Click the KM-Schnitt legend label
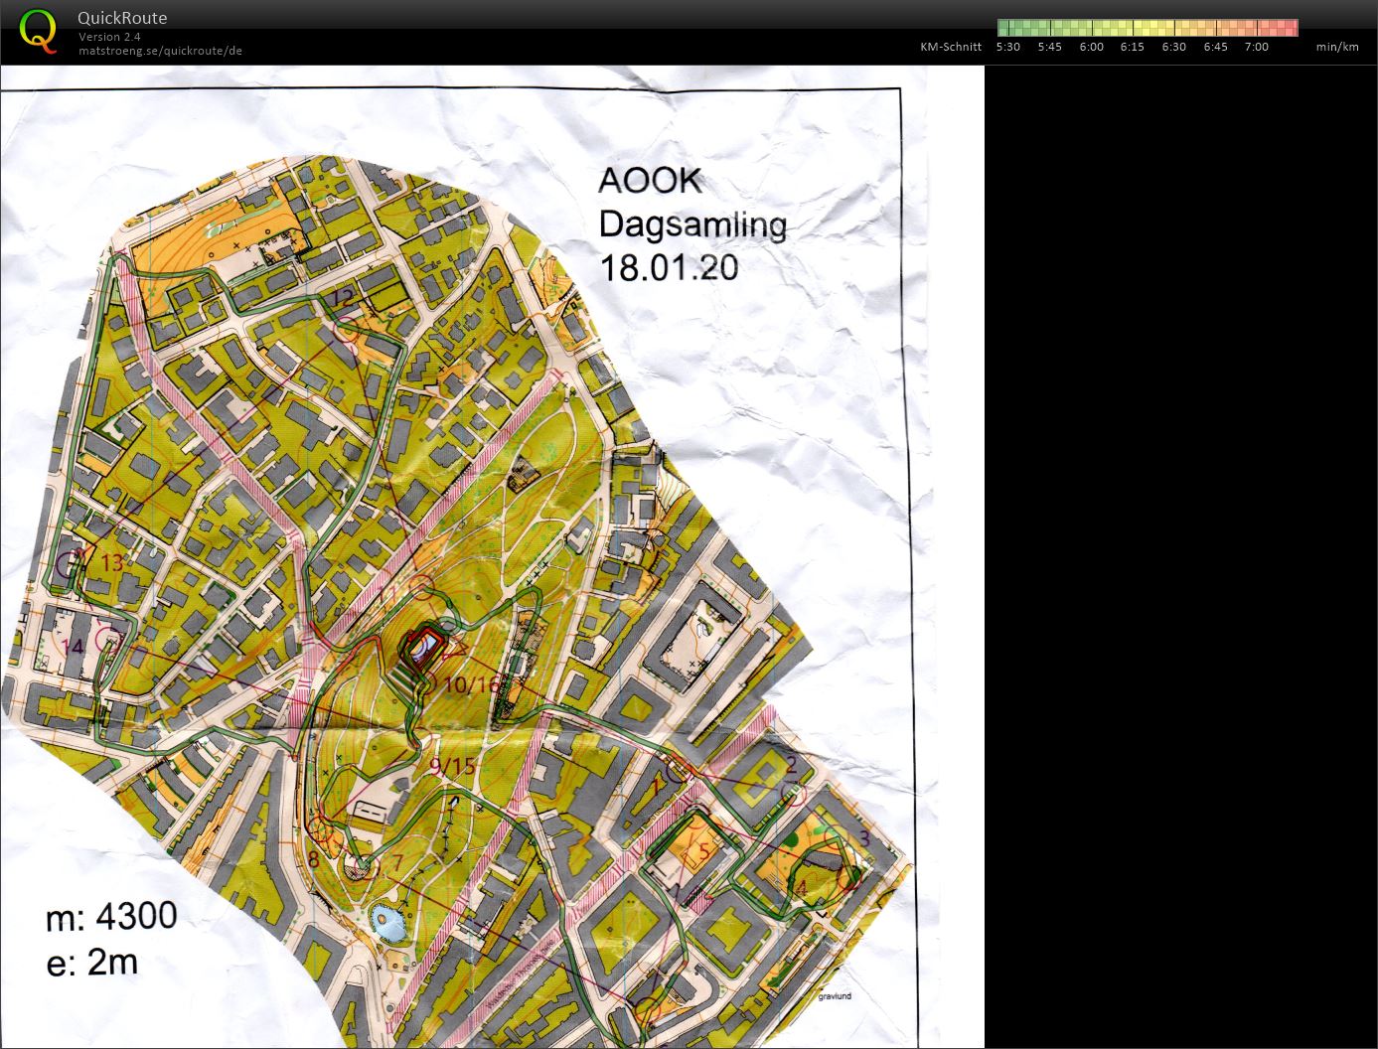Image resolution: width=1378 pixels, height=1049 pixels. coord(951,47)
